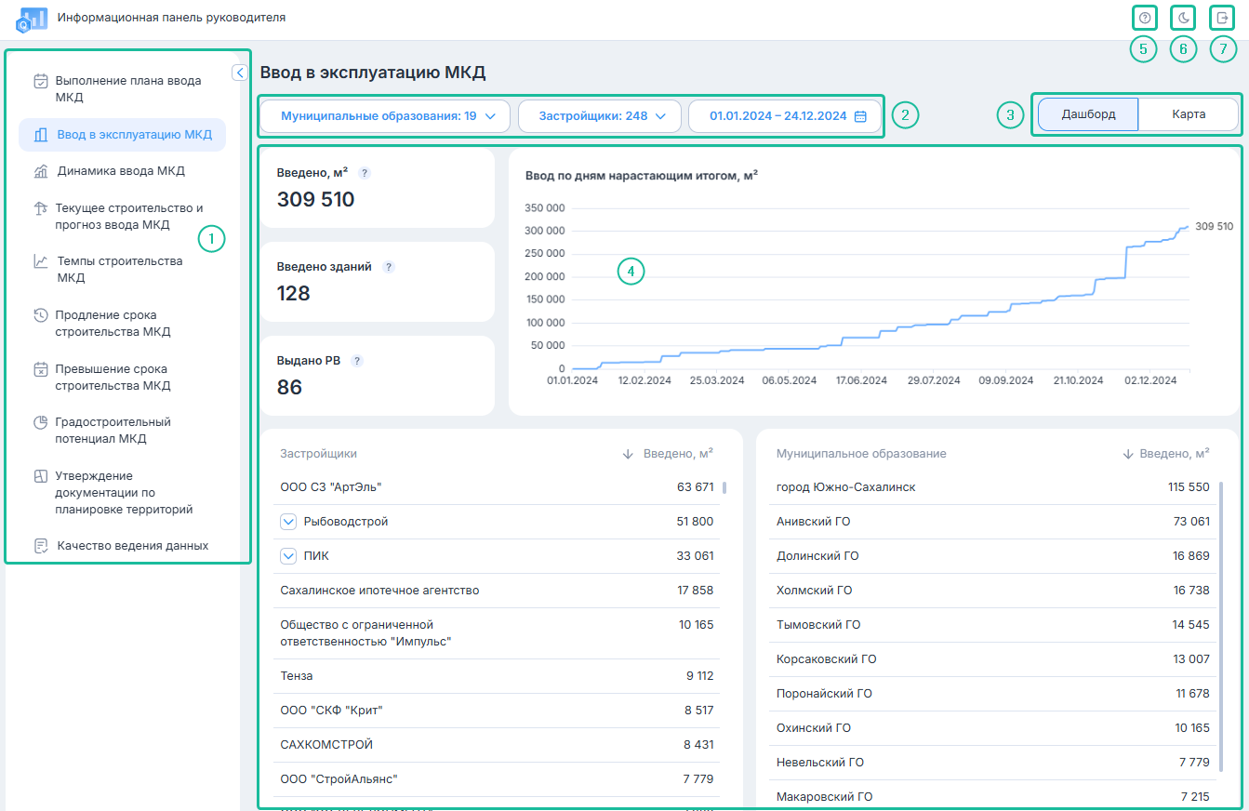Image resolution: width=1249 pixels, height=811 pixels.
Task: Open date range 01.01.2024 – 24.12.2024 picker
Action: [x=786, y=116]
